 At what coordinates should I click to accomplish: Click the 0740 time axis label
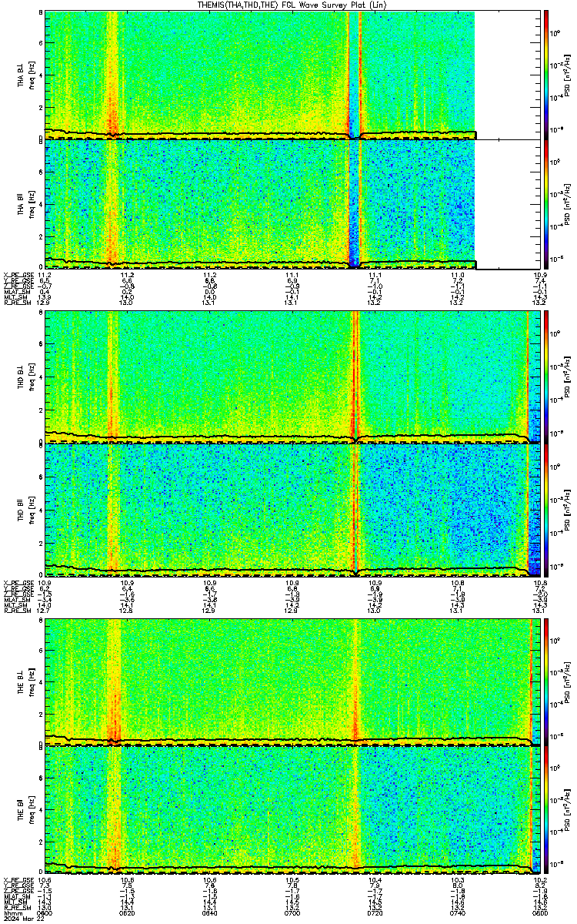pyautogui.click(x=457, y=912)
